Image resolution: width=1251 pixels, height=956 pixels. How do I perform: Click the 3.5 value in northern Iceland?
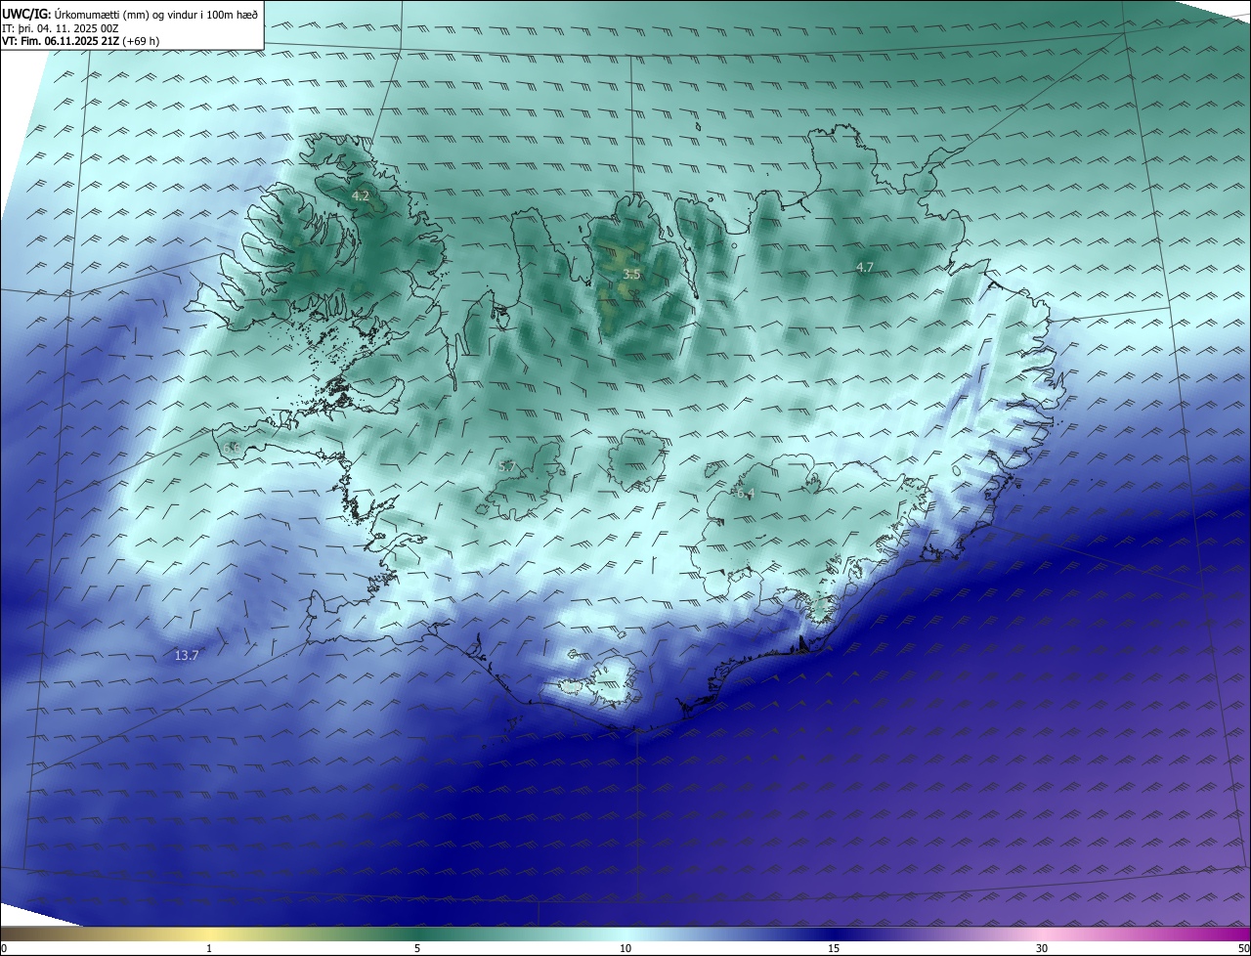coord(631,275)
